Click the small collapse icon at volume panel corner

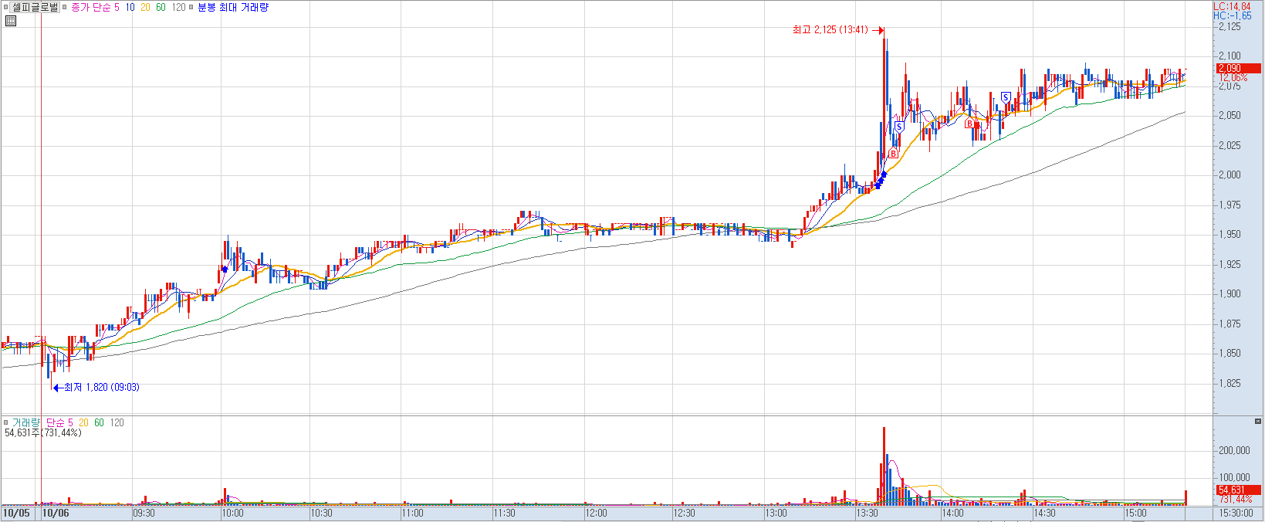point(1258,422)
